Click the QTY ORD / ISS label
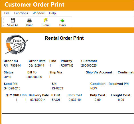The image size is (134, 124). [16, 95]
